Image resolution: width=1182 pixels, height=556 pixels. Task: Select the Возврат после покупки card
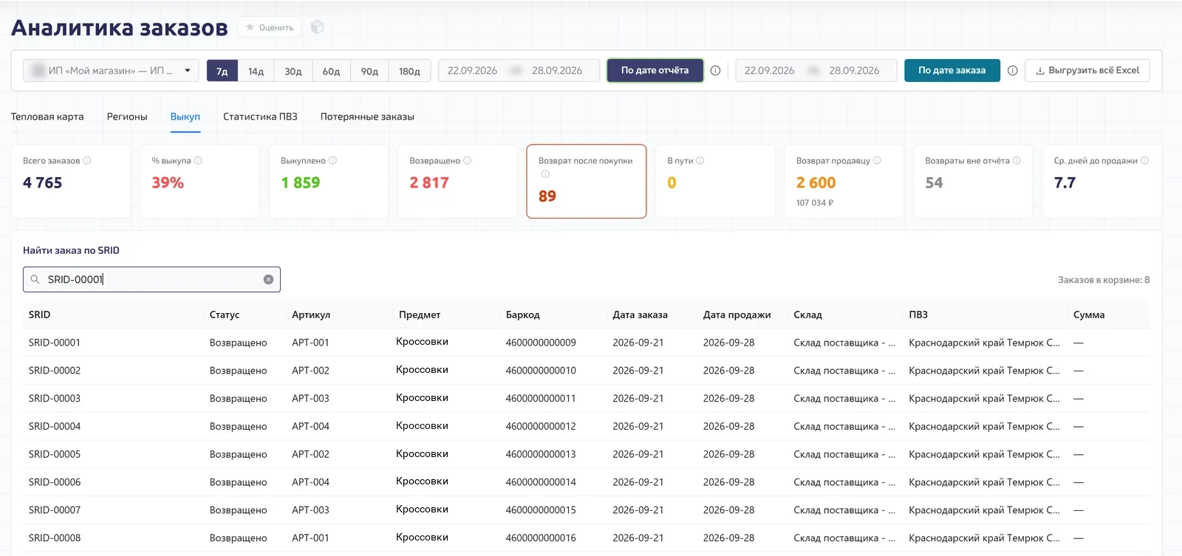(586, 181)
